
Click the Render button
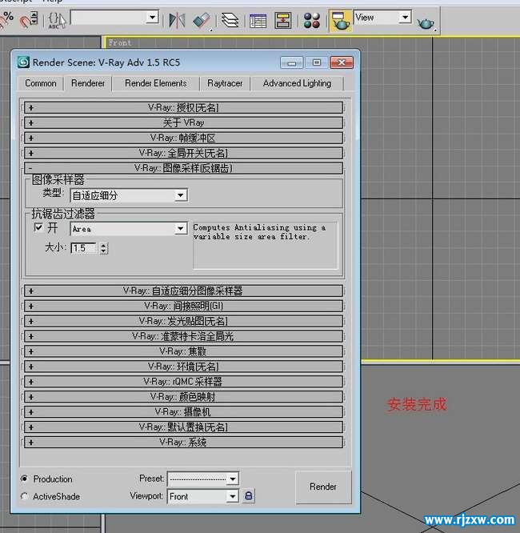[323, 487]
